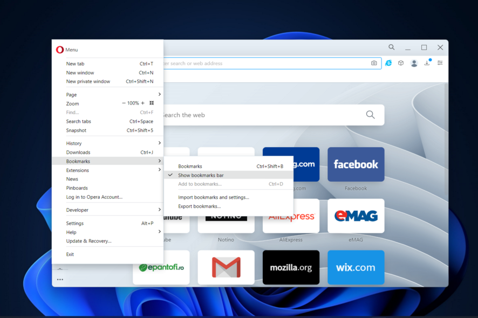Expand the Help submenu
The height and width of the screenshot is (318, 478).
pos(107,232)
